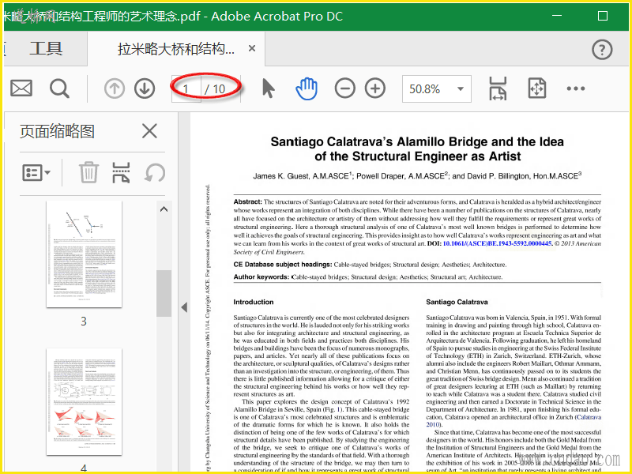632x474 pixels.
Task: Select page 3 thumbnail
Action: pos(84,254)
